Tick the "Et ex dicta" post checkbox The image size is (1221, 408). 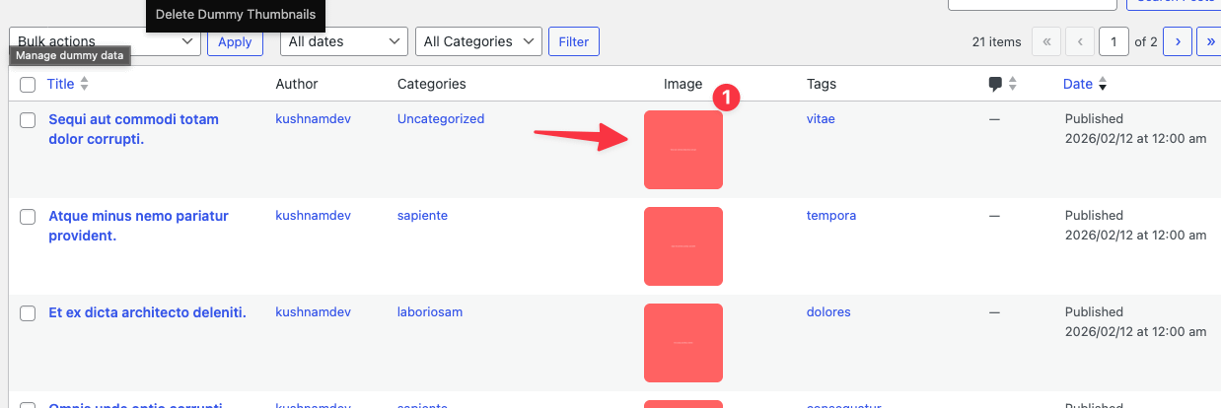[28, 313]
